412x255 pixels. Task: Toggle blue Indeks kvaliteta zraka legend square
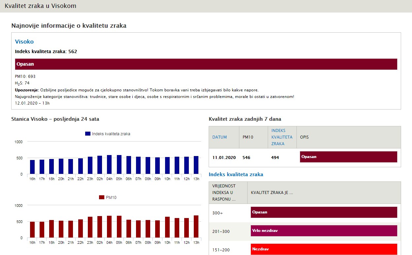88,134
